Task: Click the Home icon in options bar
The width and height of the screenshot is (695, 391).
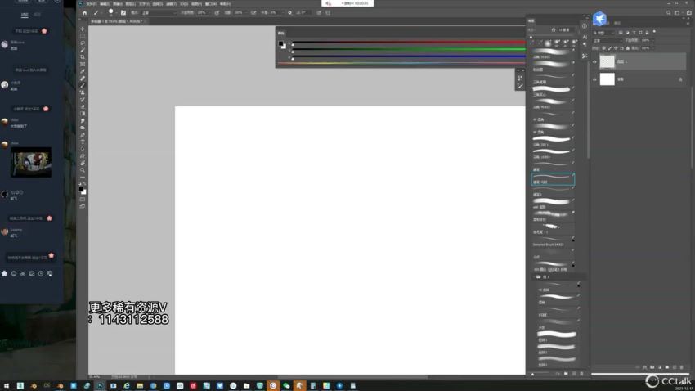Action: click(x=85, y=13)
